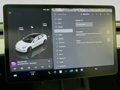Decrease temperature with left arrow near HI
This screenshot has height=90, width=120.
28,74
